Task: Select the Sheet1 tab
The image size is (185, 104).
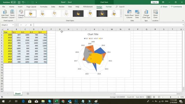Action: coord(18,94)
